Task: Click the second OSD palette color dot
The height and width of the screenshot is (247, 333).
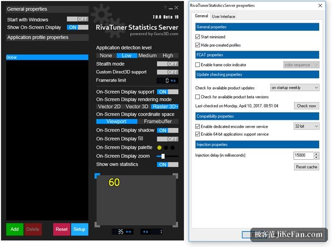Action: point(166,147)
